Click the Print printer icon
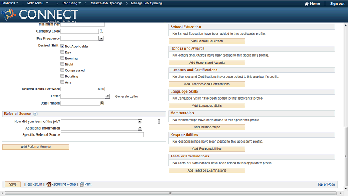348x196 pixels. (x=82, y=184)
